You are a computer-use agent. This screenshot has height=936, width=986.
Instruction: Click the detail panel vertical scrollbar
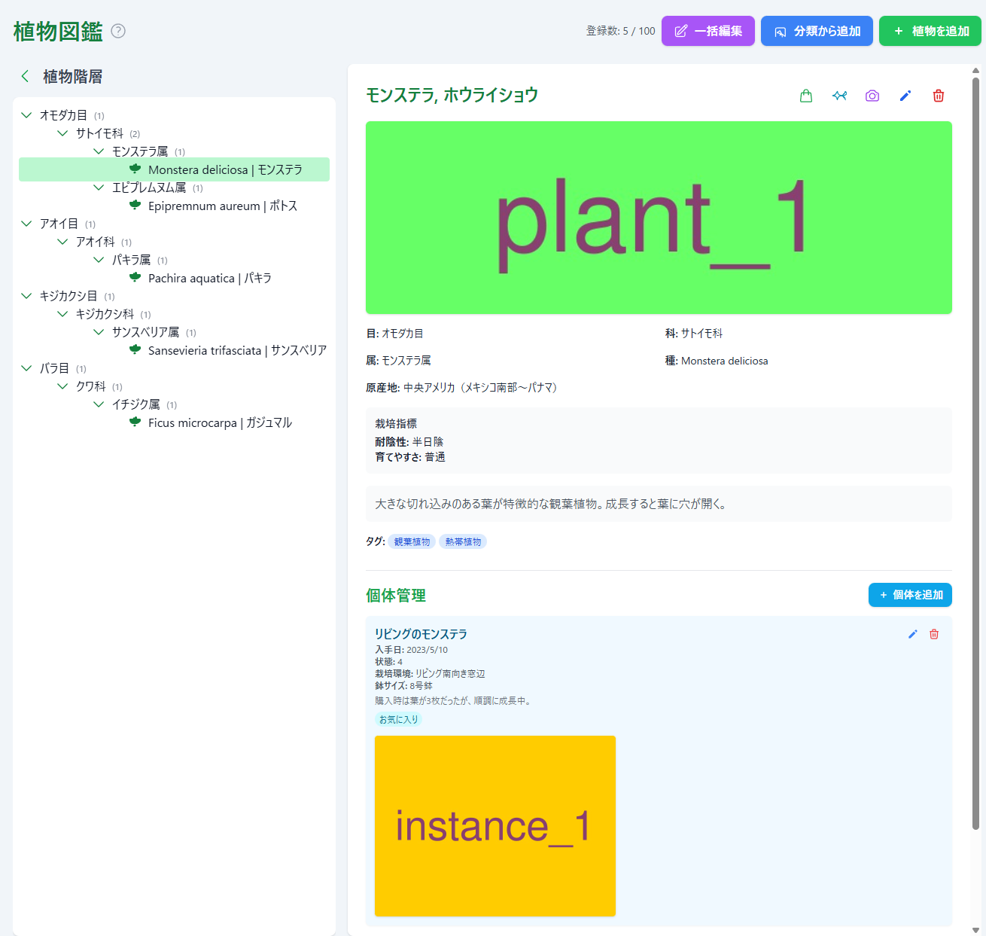(x=975, y=452)
